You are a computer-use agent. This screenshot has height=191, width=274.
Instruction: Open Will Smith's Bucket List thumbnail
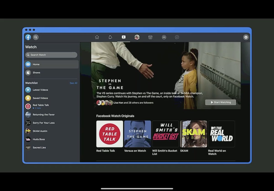pos(166,134)
